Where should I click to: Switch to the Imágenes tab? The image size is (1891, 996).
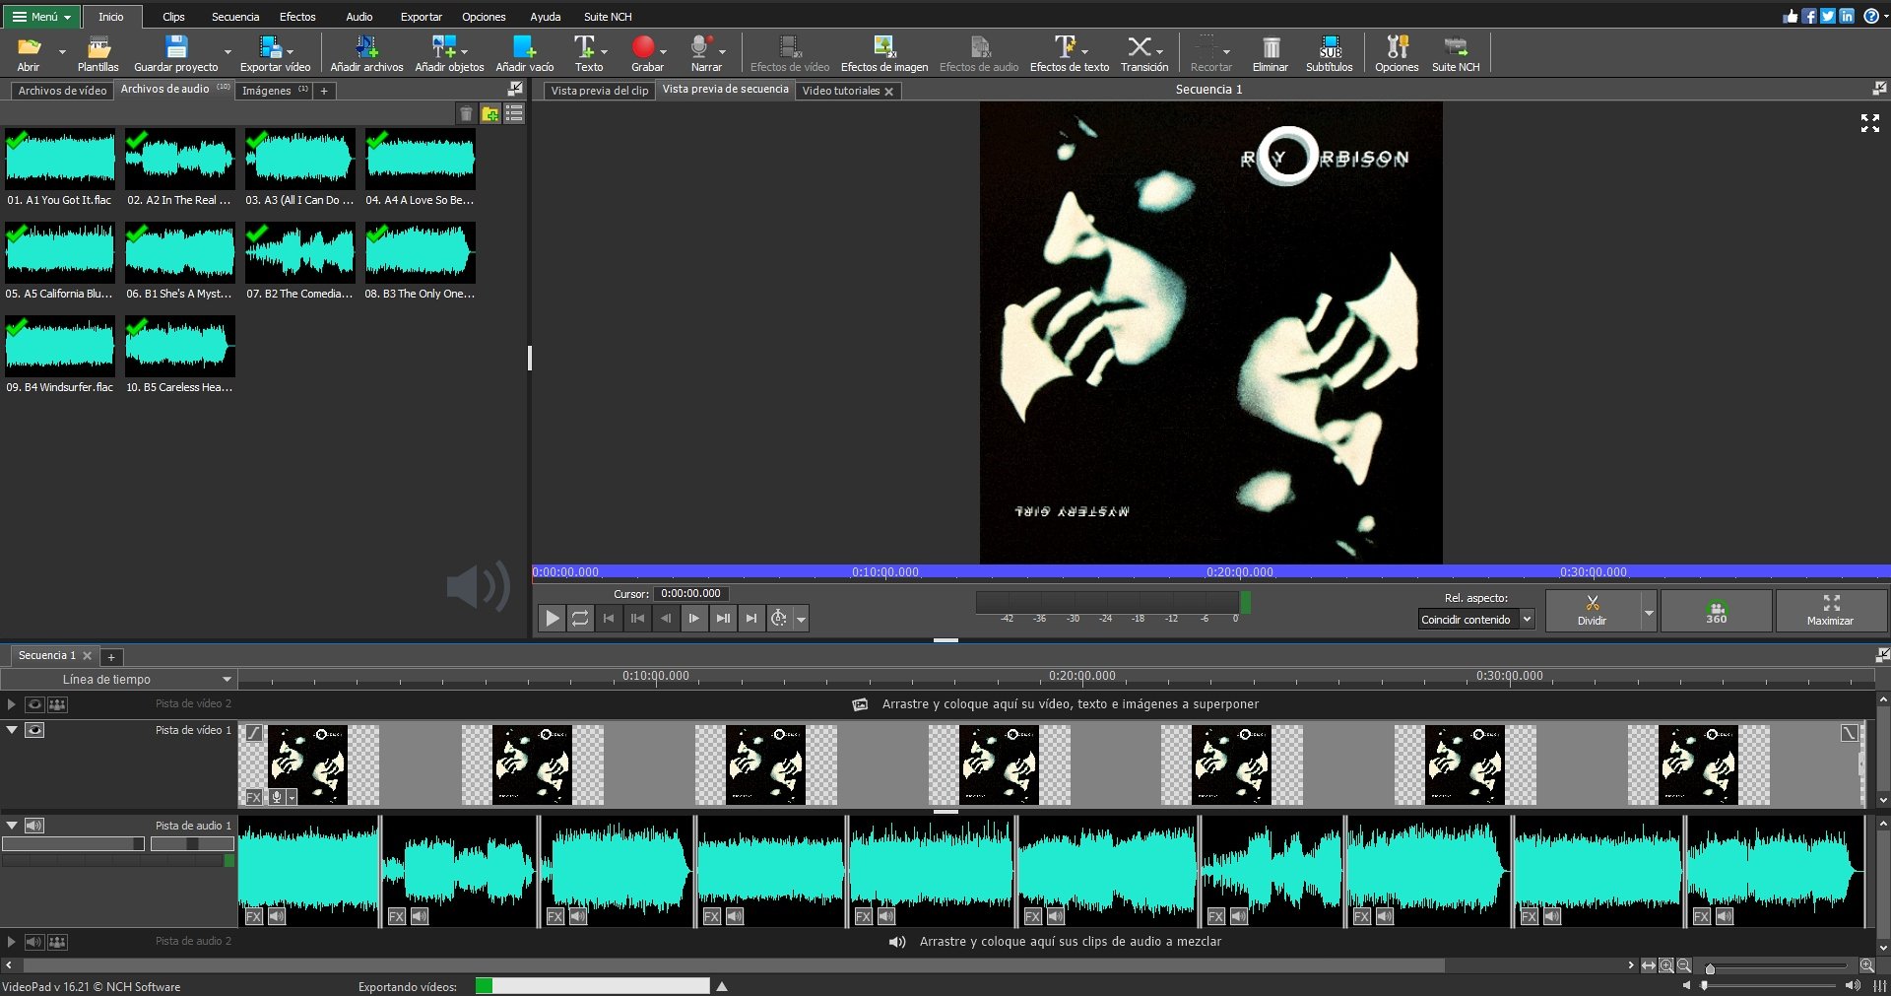276,91
